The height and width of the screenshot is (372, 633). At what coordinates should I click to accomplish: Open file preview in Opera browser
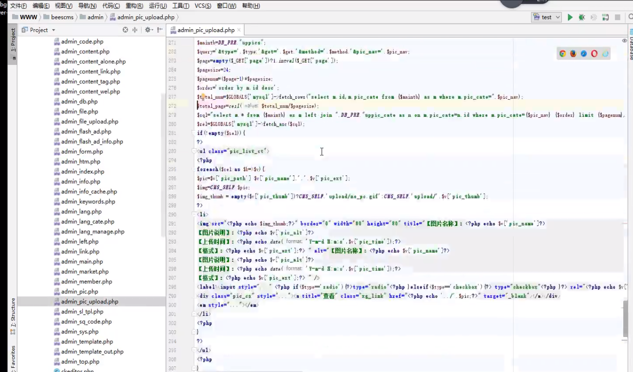click(594, 53)
